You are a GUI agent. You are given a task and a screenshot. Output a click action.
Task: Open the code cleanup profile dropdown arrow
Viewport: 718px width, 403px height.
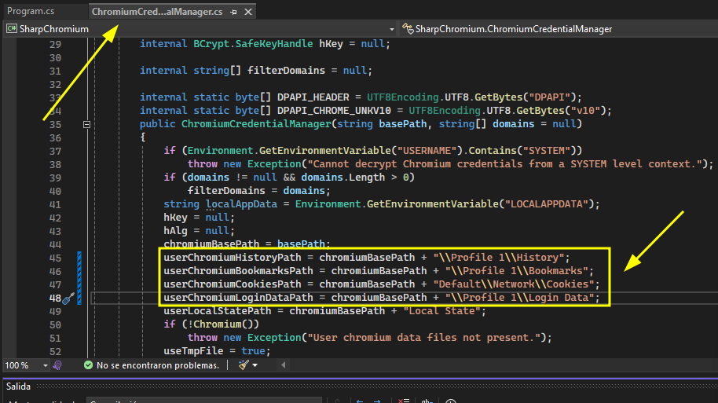pyautogui.click(x=255, y=365)
